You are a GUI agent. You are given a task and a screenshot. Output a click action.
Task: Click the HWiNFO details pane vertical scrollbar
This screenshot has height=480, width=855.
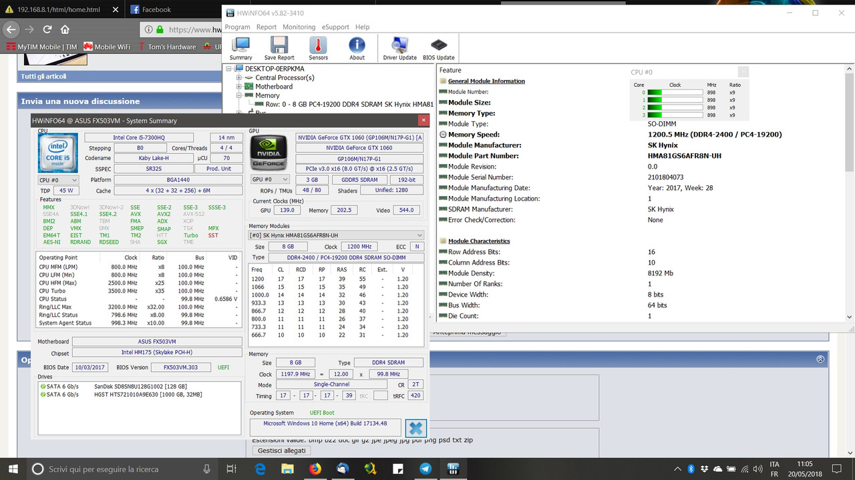[849, 193]
